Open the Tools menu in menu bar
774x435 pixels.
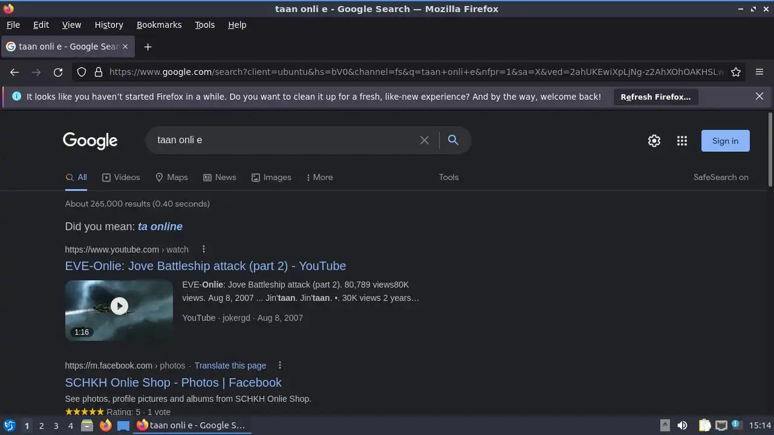[204, 25]
